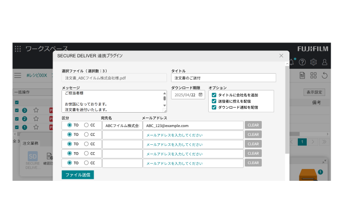Click the refresh icon in the toolbar
Screen dimensions: 340x213
pyautogui.click(x=325, y=76)
